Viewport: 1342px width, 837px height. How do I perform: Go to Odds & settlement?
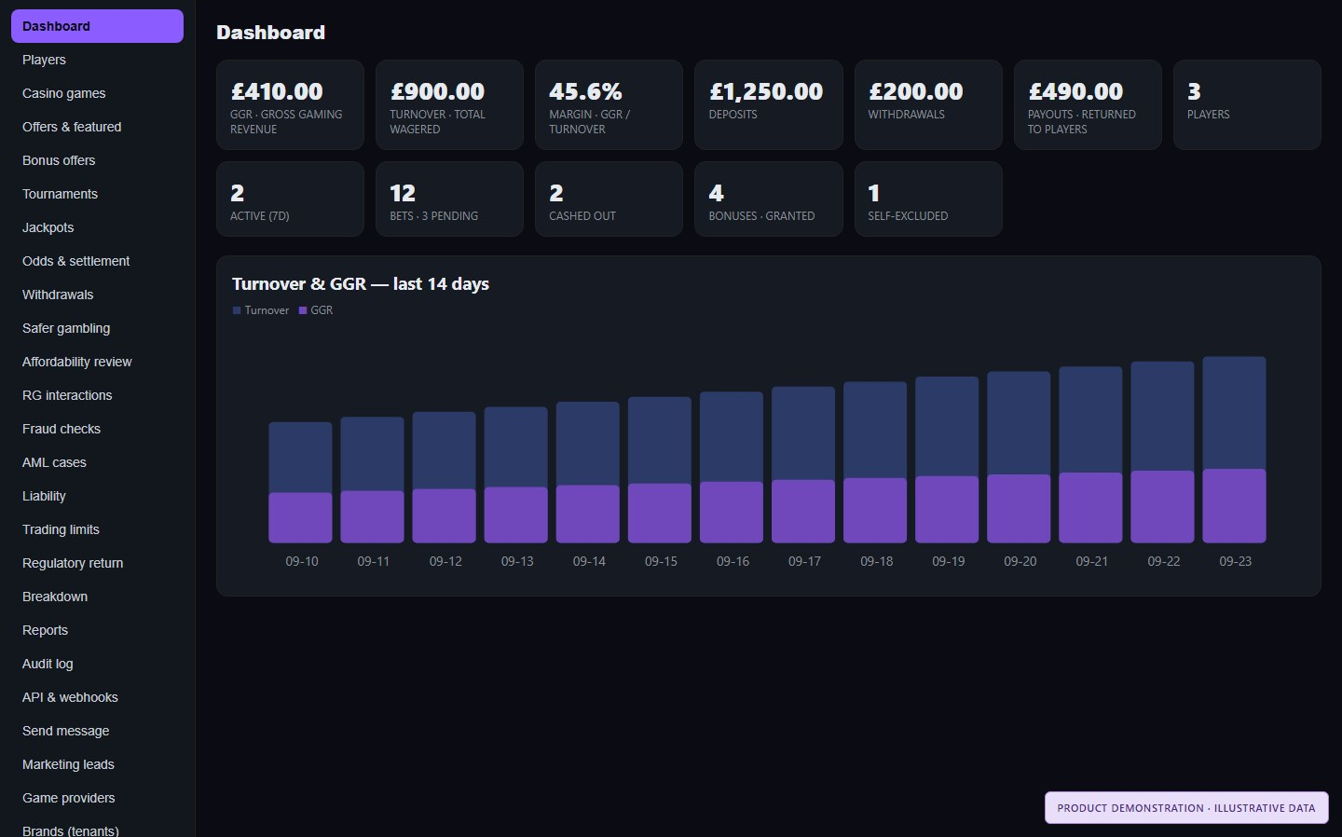pos(97,261)
